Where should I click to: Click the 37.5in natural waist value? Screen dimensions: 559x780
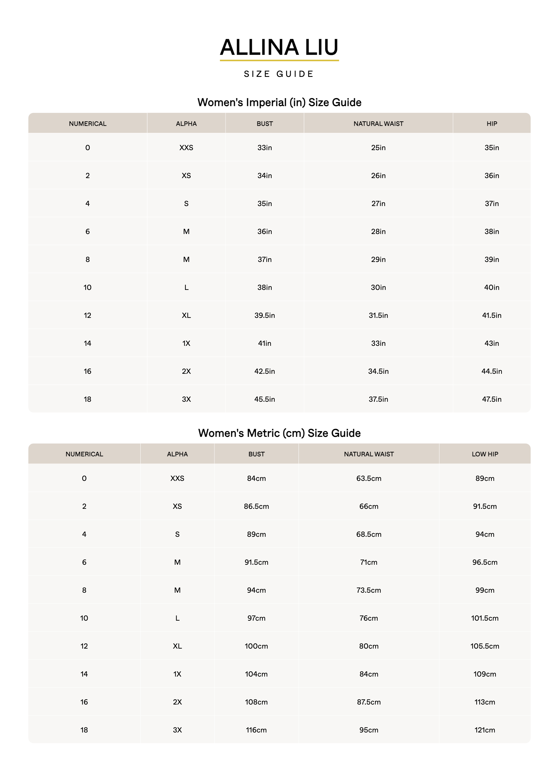(378, 399)
